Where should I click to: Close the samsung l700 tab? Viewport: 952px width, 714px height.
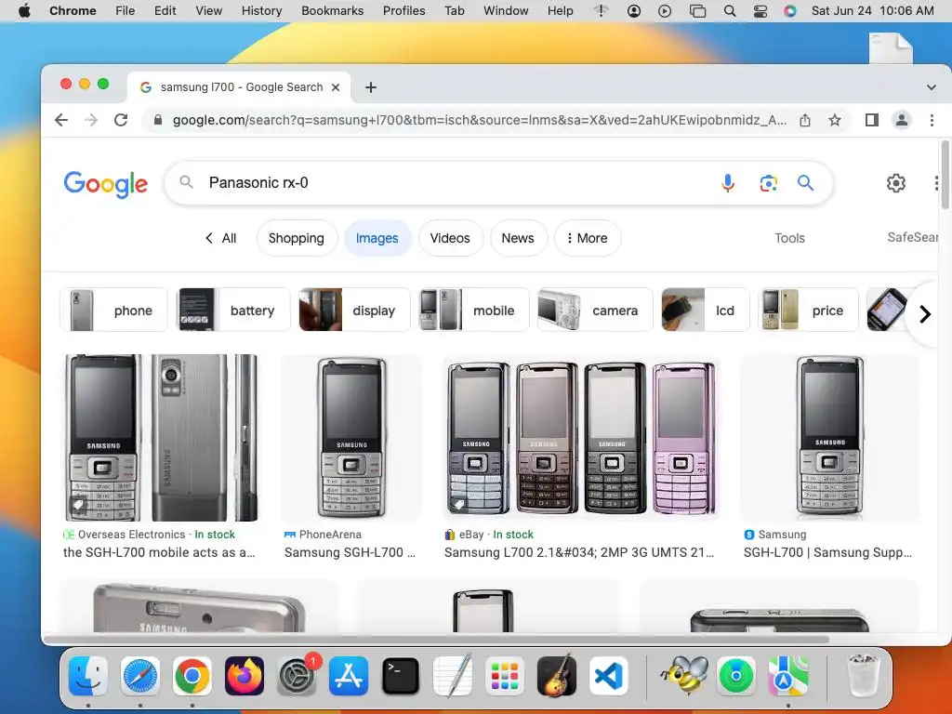[x=335, y=87]
